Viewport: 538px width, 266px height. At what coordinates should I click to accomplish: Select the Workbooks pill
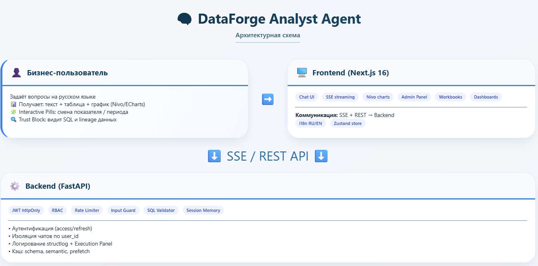[450, 97]
